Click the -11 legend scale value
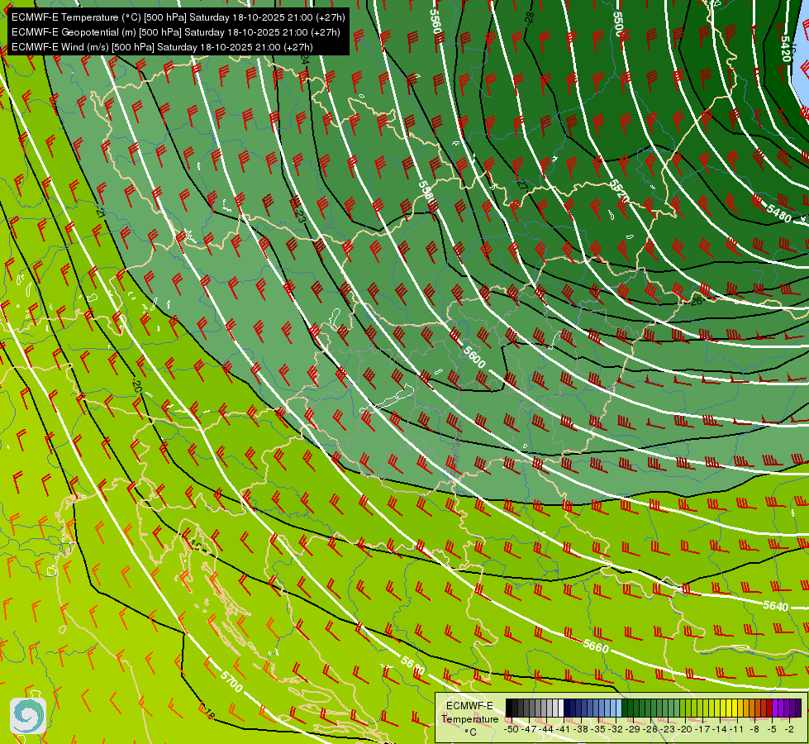 (x=736, y=729)
